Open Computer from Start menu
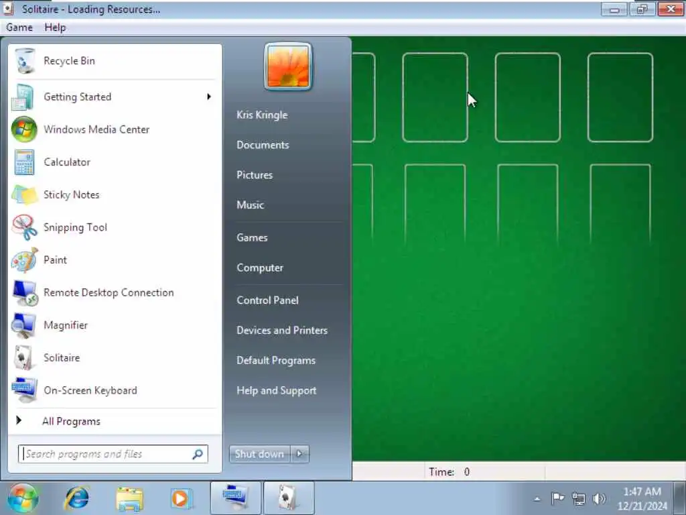 (260, 268)
